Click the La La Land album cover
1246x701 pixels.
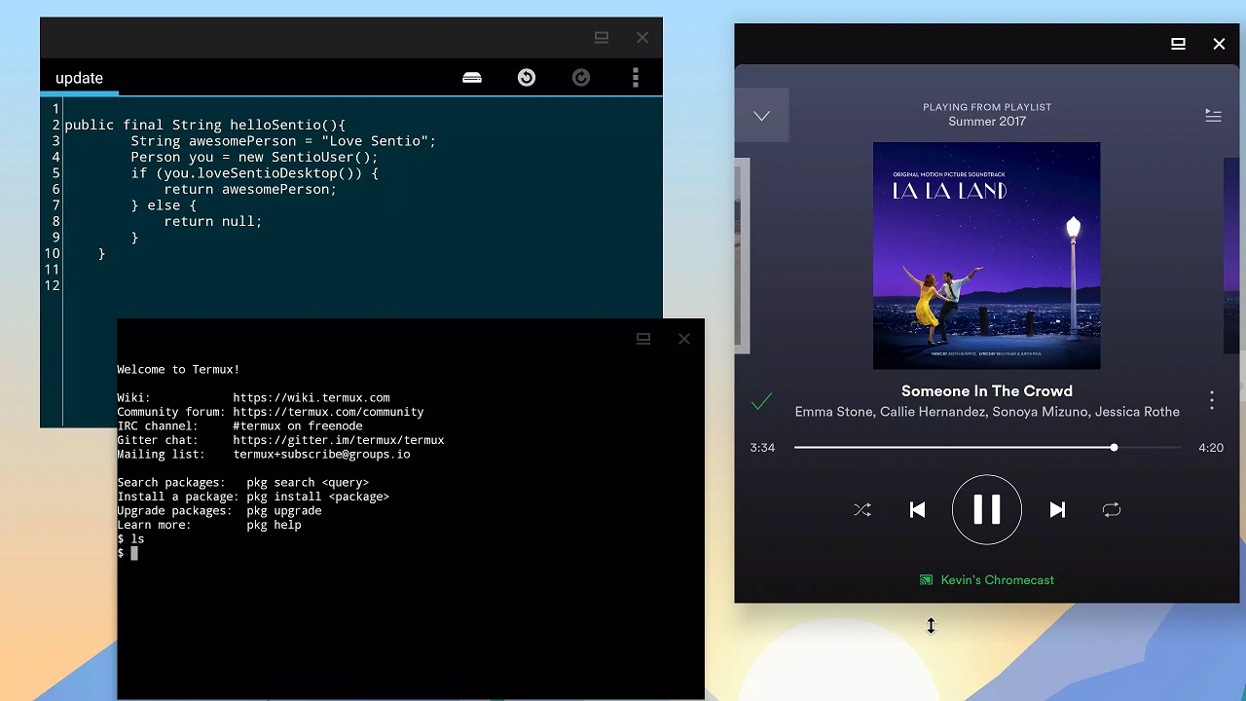coord(987,256)
